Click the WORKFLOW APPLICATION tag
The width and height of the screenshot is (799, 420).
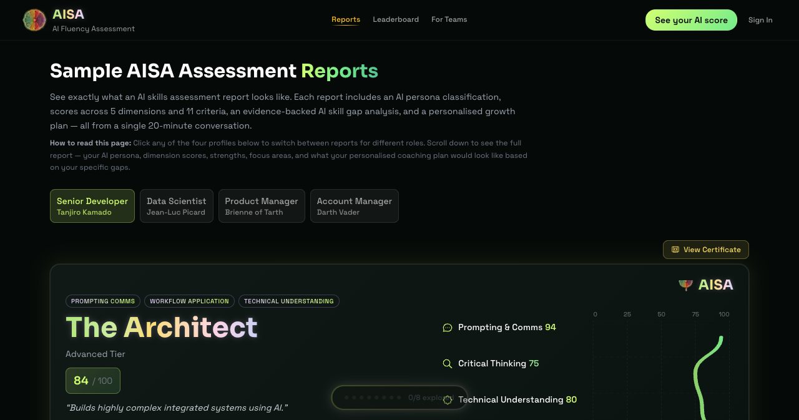click(189, 301)
